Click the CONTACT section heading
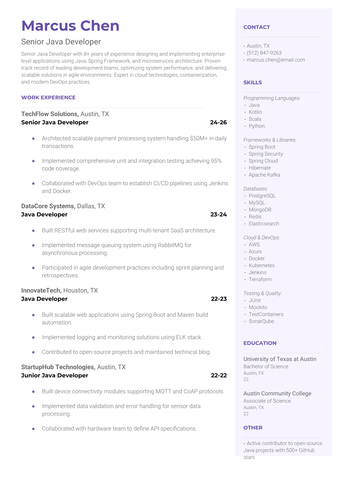 (x=257, y=27)
